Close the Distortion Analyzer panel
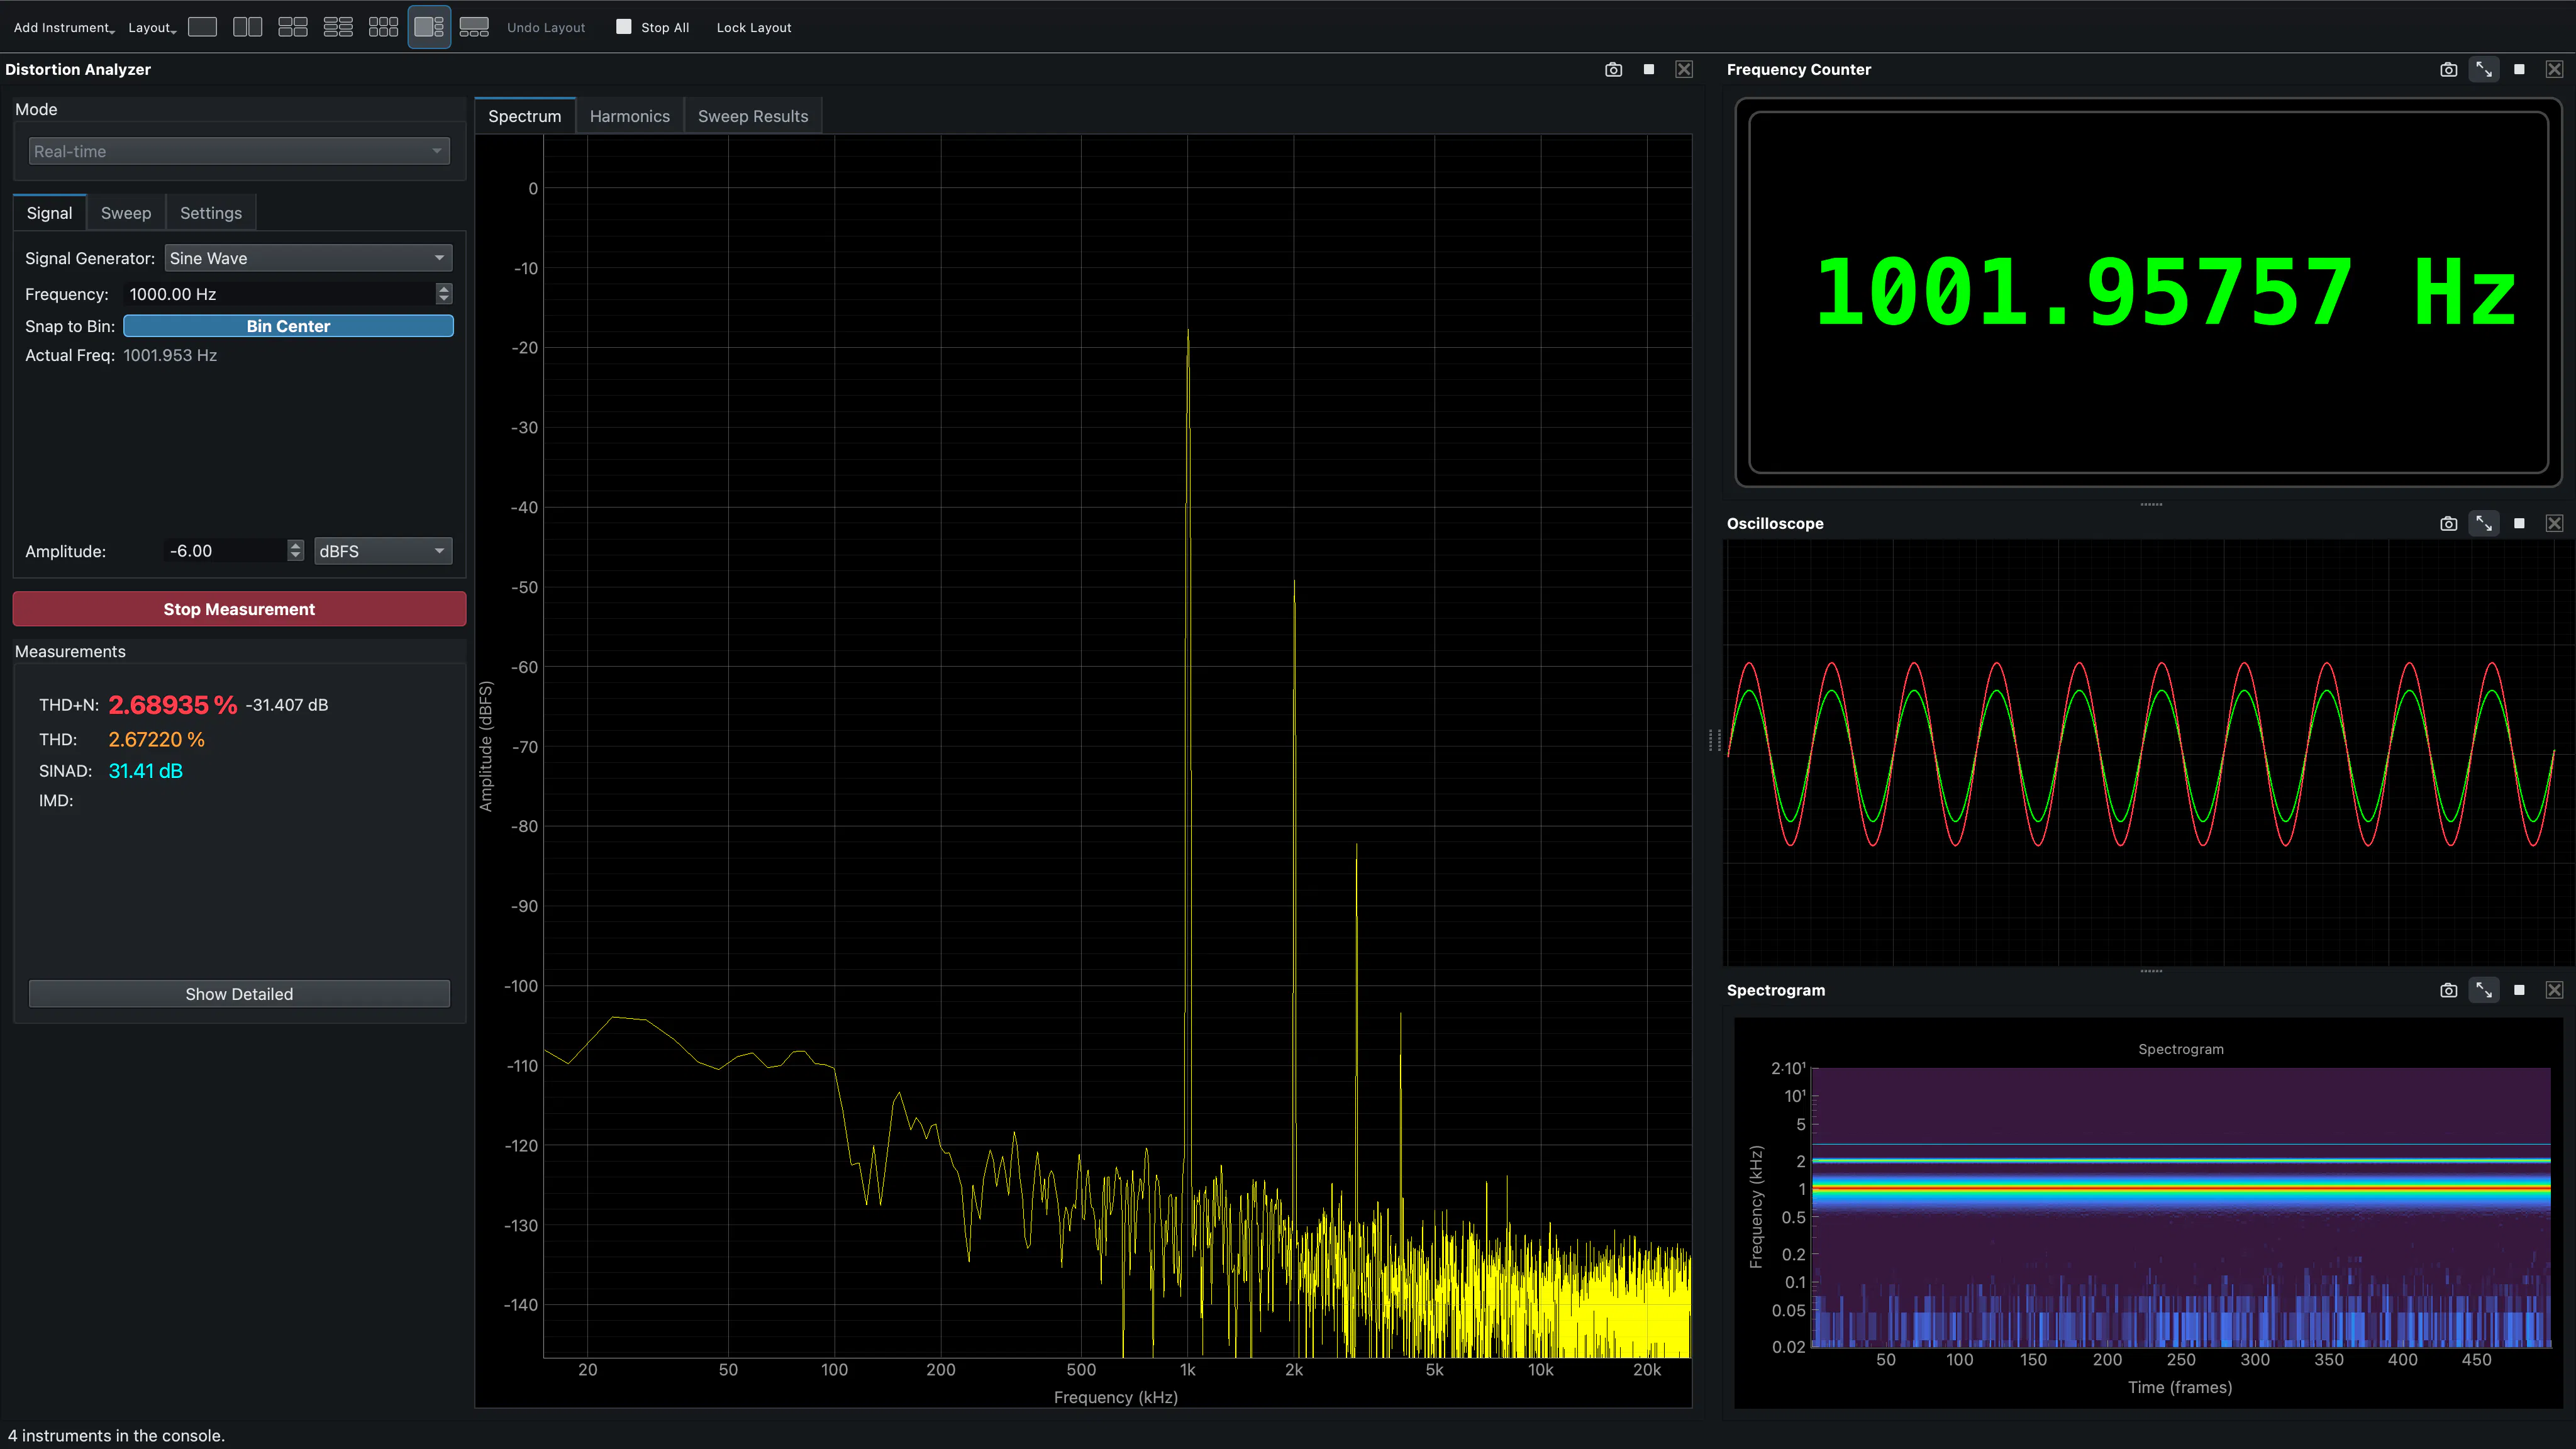 point(1684,69)
